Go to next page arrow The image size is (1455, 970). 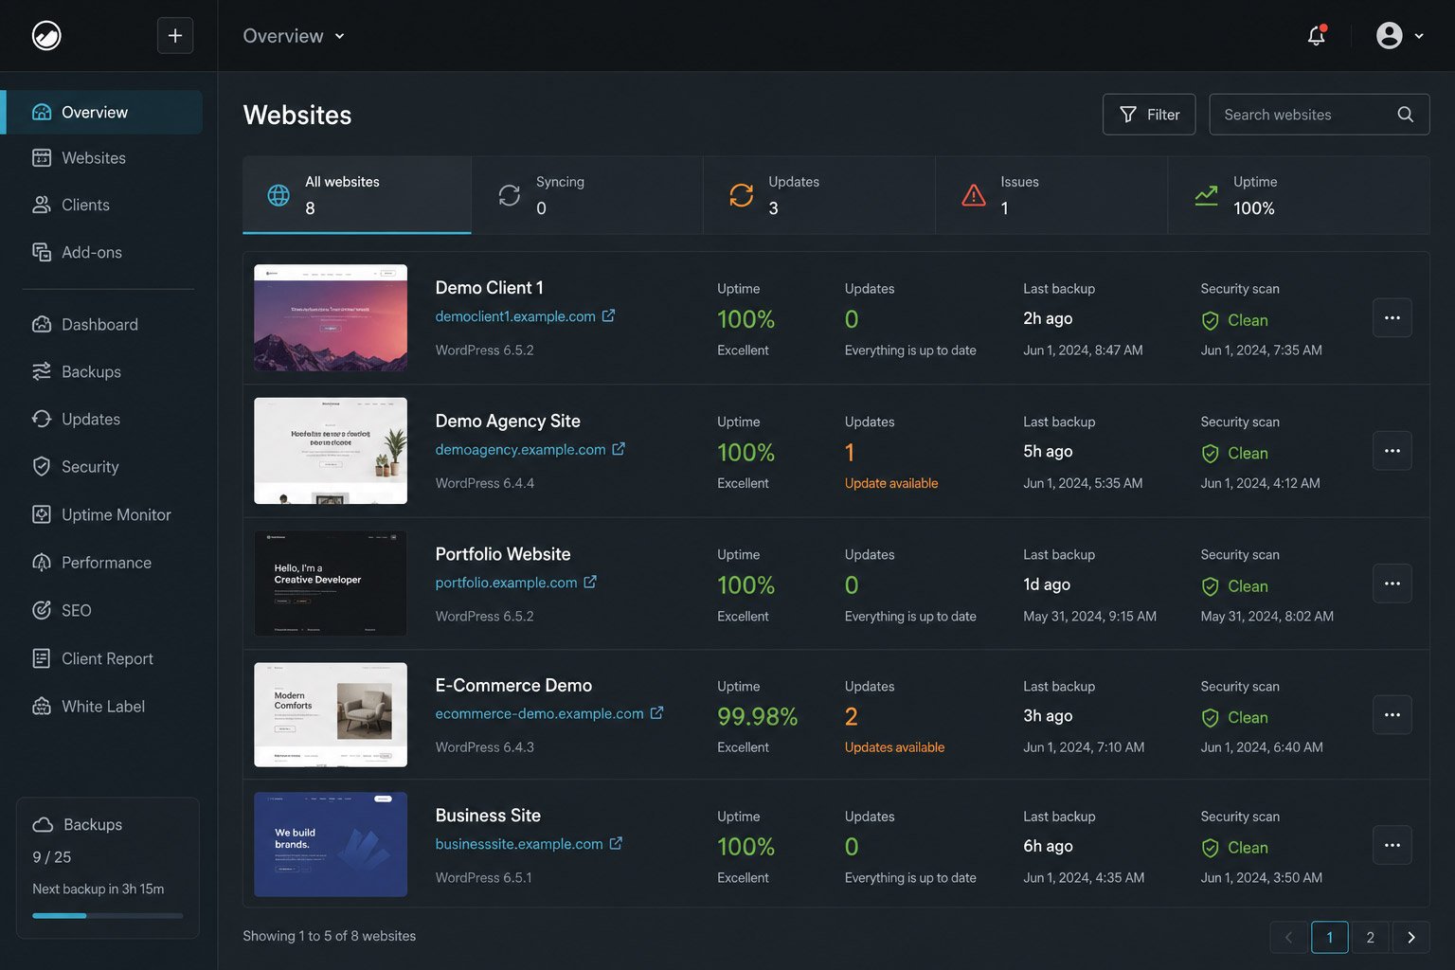pos(1411,937)
